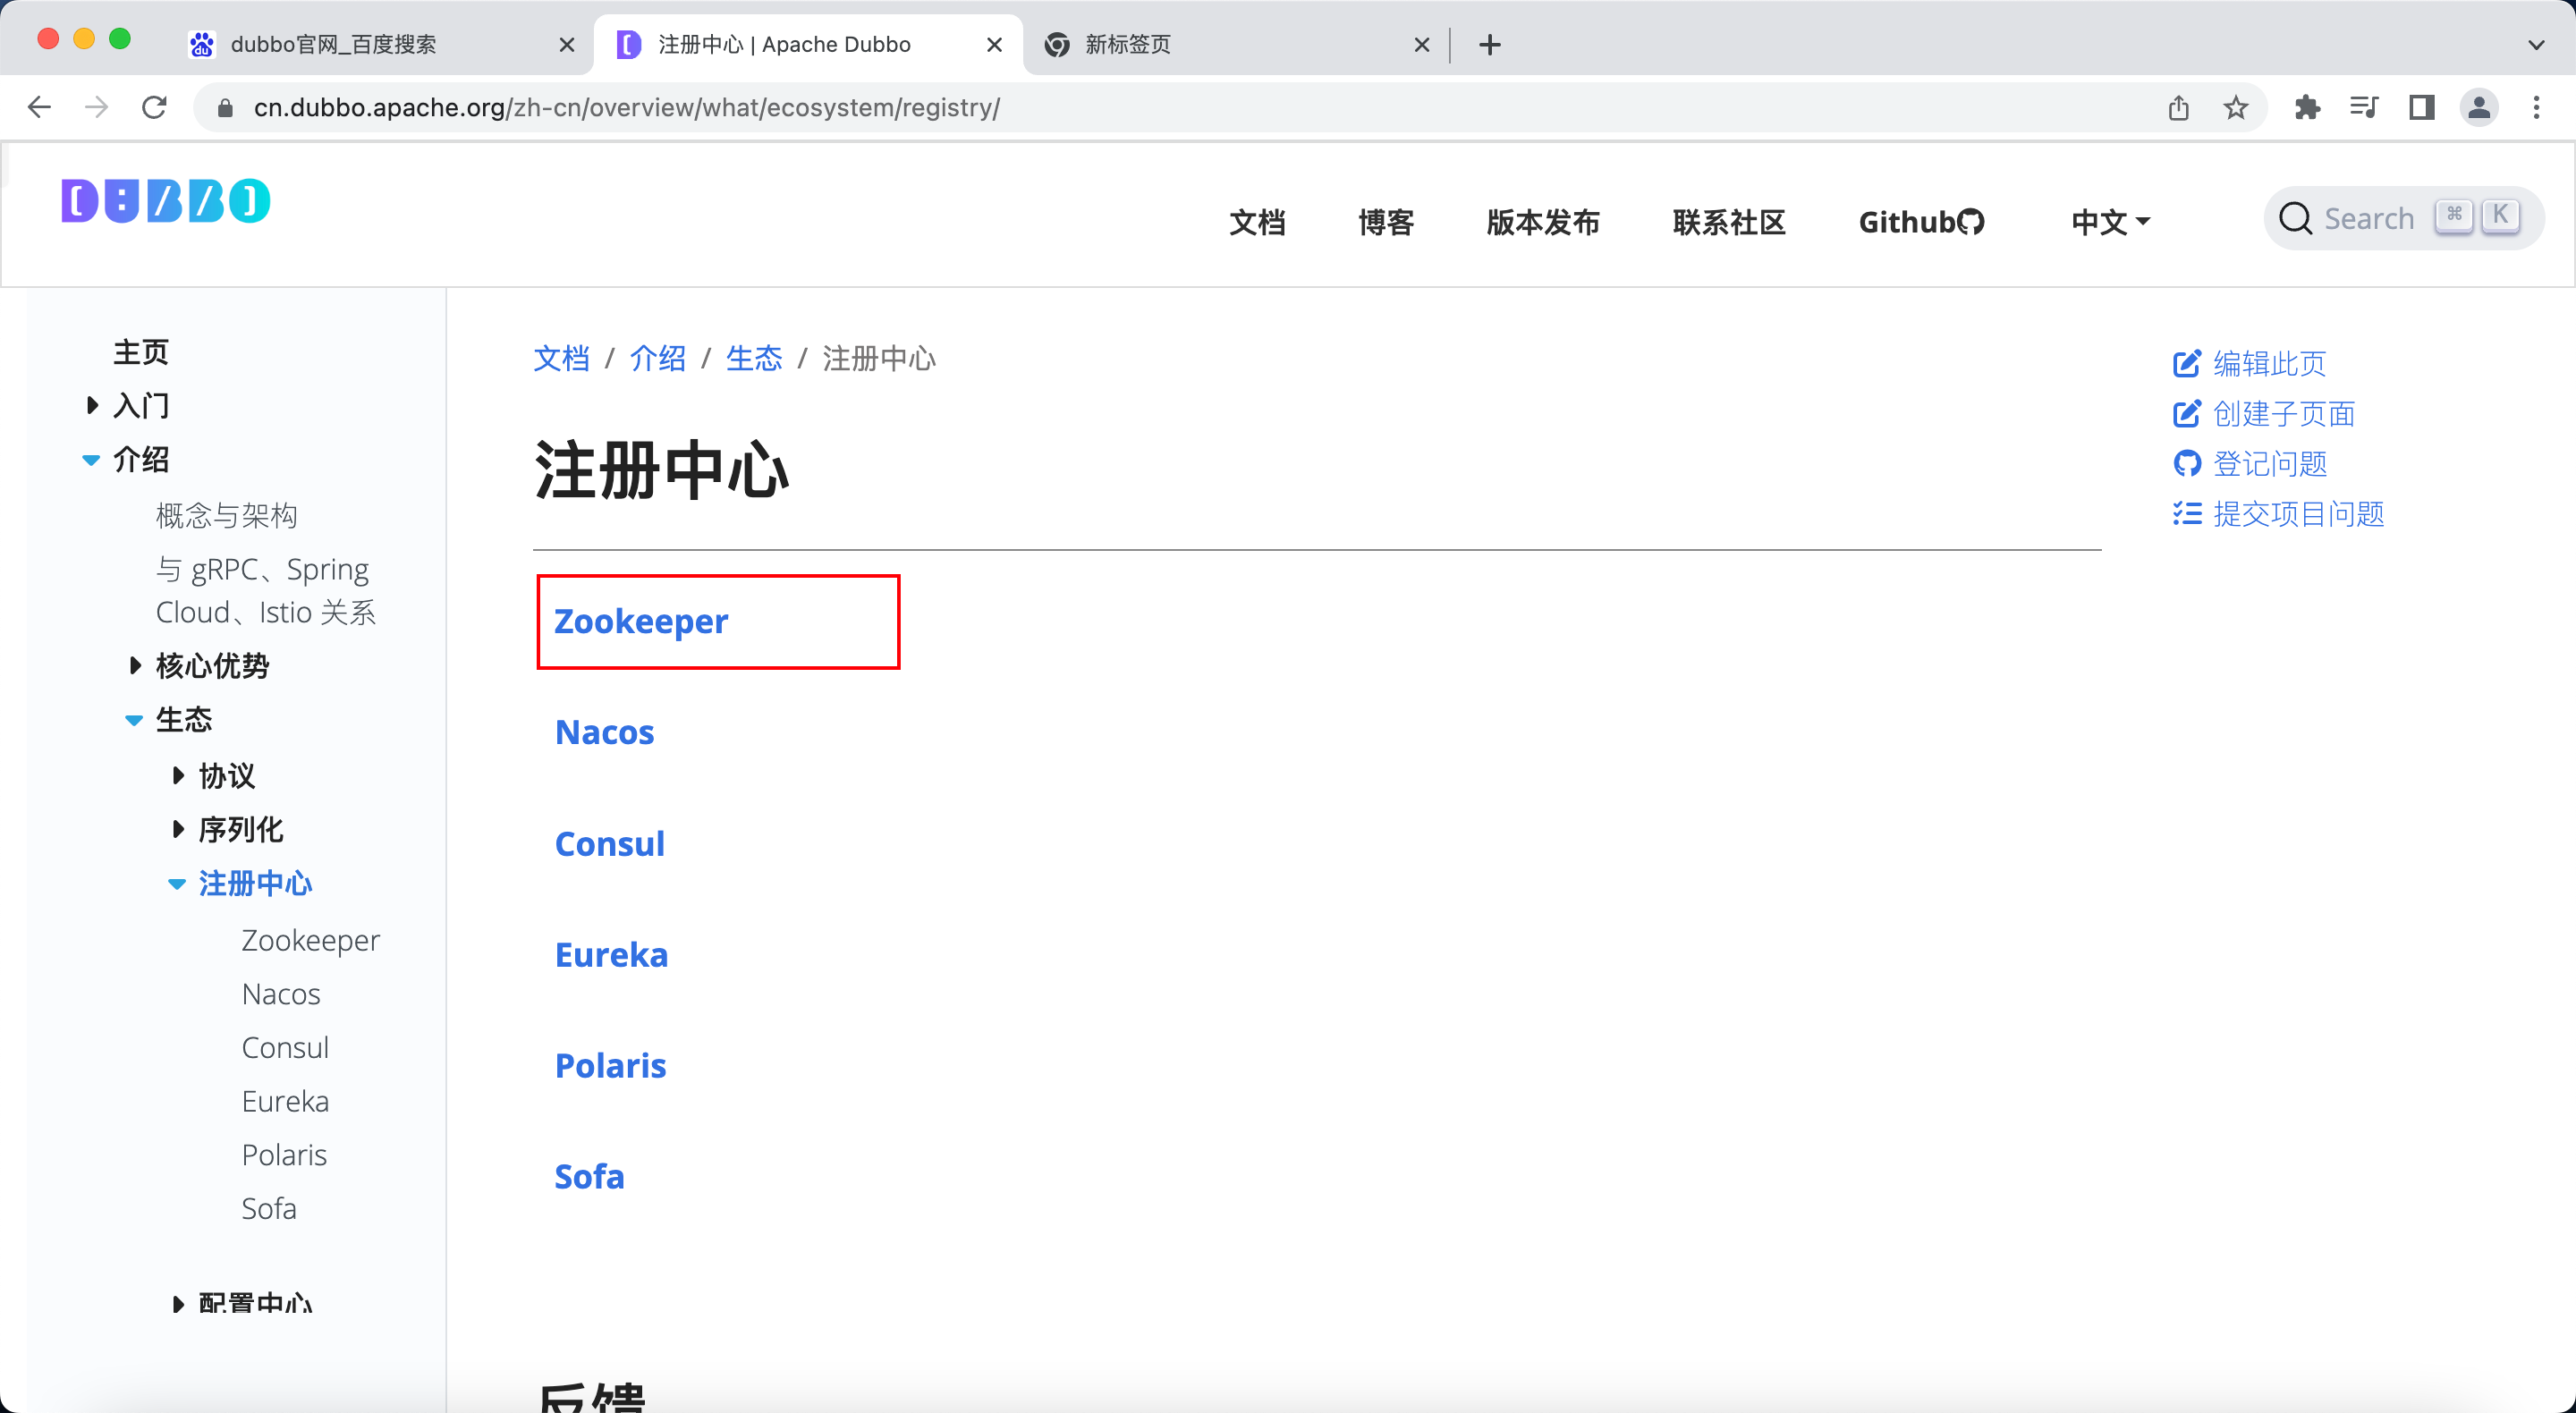The image size is (2576, 1413).
Task: Select Sofa in the sidebar tree
Action: [269, 1209]
